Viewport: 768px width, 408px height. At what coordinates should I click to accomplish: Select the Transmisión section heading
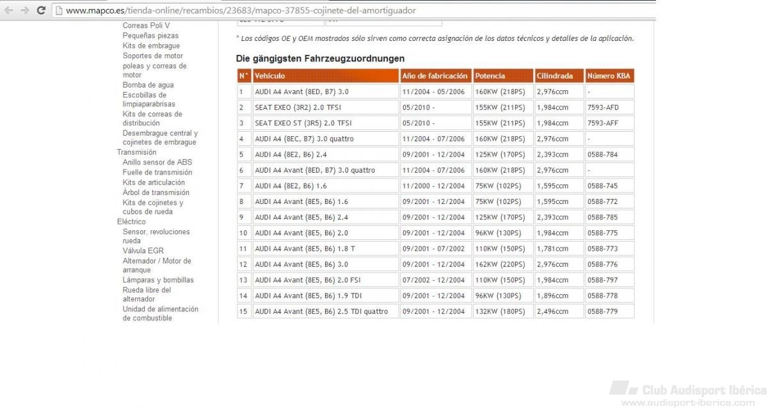pos(136,152)
